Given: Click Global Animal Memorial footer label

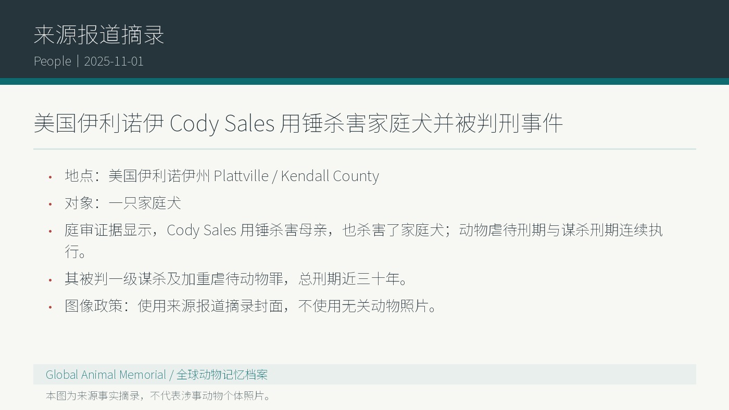Looking at the screenshot, I should (106, 375).
